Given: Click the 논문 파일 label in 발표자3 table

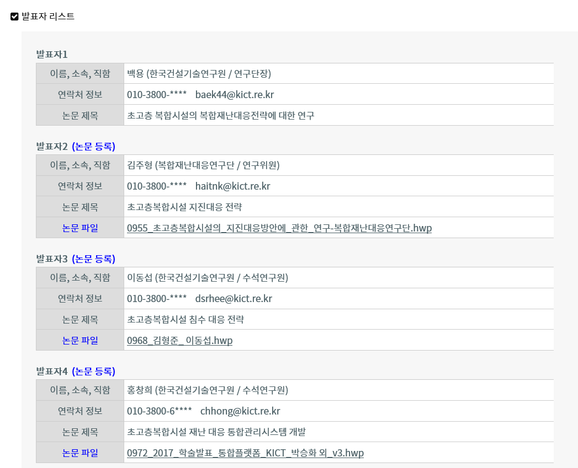Looking at the screenshot, I should pyautogui.click(x=80, y=340).
